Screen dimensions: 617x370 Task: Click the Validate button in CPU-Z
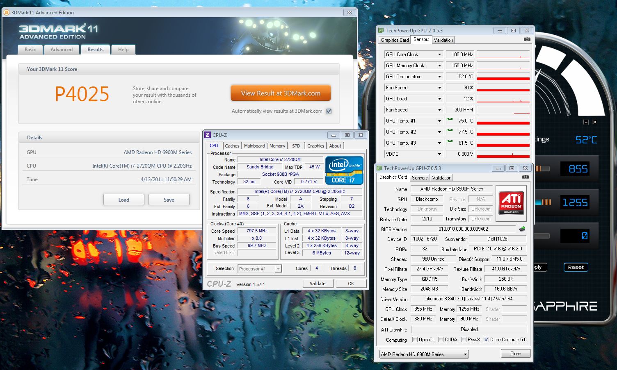tap(318, 284)
